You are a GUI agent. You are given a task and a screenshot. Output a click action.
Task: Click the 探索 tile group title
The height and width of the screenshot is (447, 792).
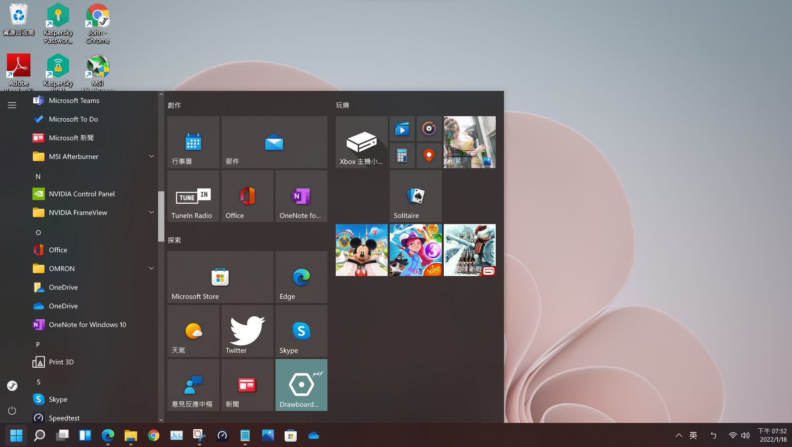point(174,240)
